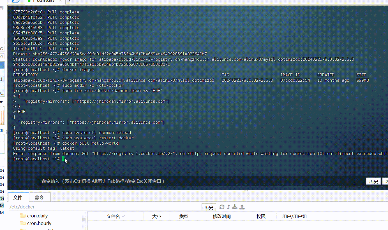Click the 'f1d515c191f2: Pull complete' line
Image resolution: width=388 pixels, height=230 pixels.
click(46, 49)
